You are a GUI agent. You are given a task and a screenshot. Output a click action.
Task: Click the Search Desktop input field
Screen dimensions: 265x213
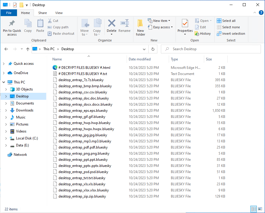click(211, 49)
